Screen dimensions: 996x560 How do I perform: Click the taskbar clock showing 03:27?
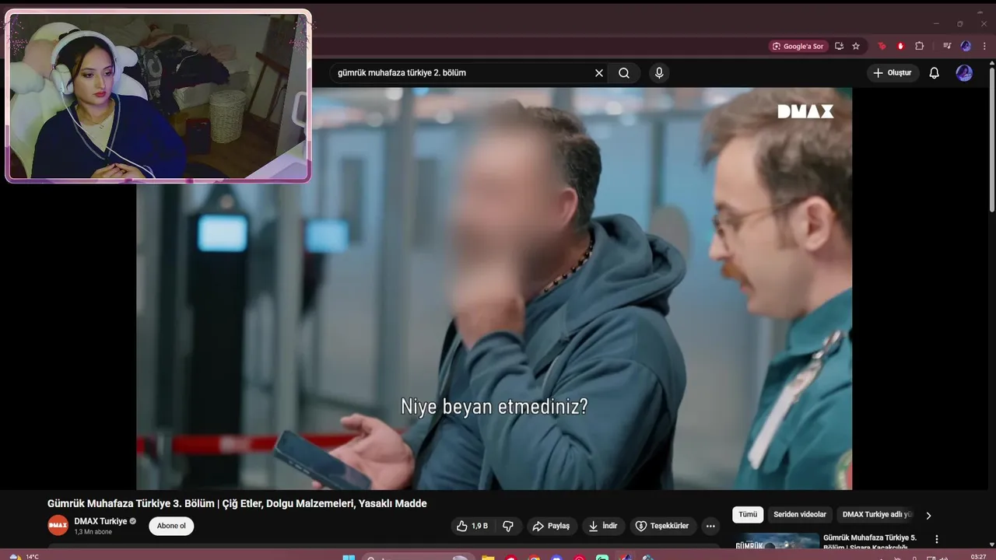978,557
